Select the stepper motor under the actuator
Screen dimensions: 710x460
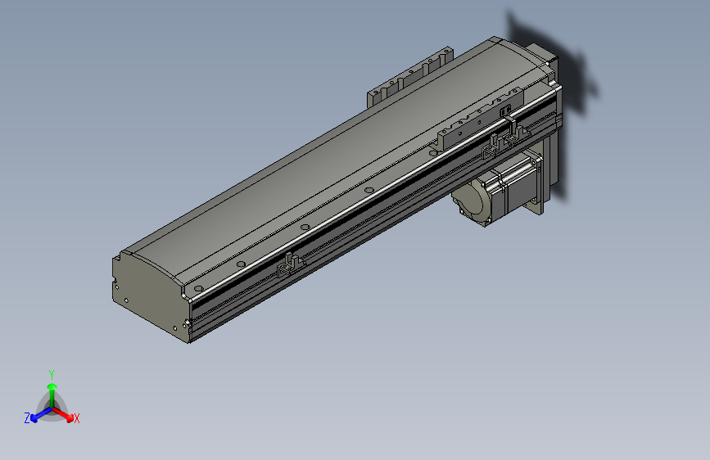coord(498,190)
